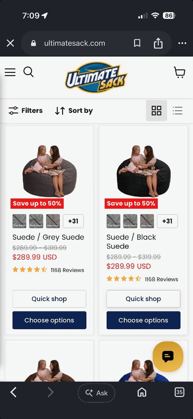This screenshot has width=193, height=419.
Task: Show the open browser tabs count
Action: pos(179,392)
